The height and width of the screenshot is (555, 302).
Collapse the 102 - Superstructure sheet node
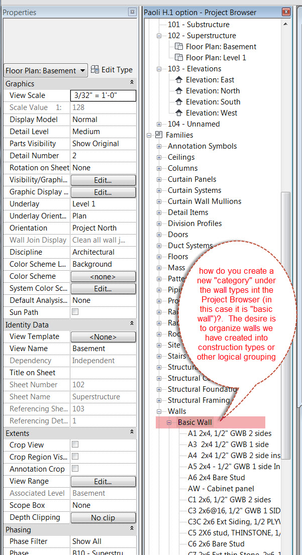click(x=159, y=36)
